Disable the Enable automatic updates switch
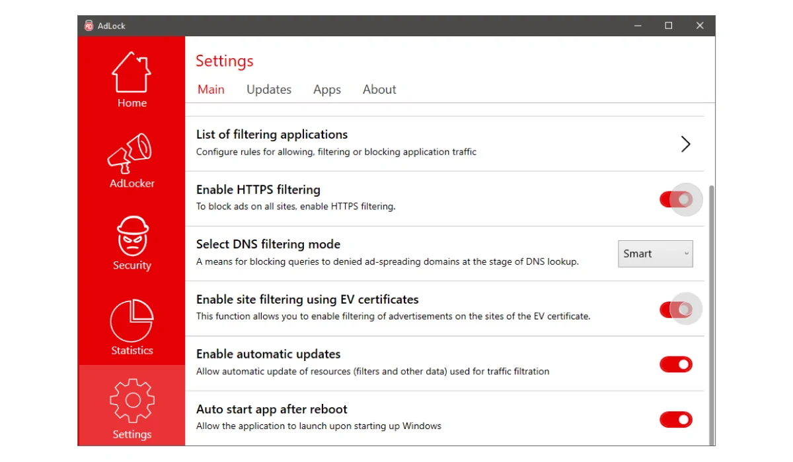 coord(676,364)
